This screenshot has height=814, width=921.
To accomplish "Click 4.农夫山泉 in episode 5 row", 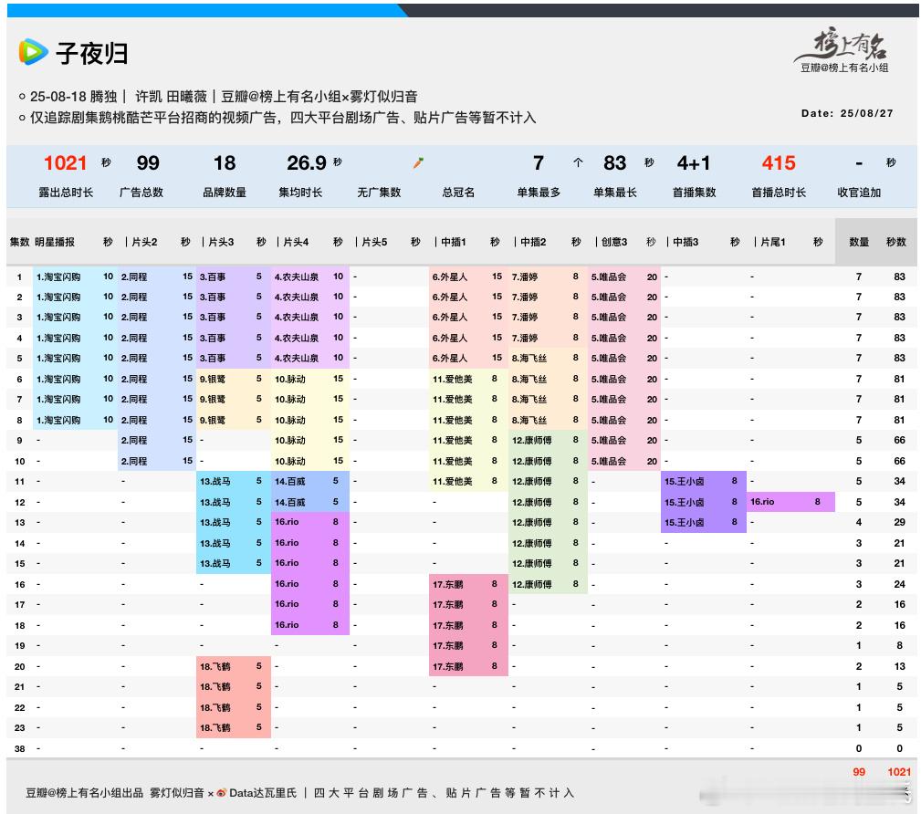I will pos(297,359).
